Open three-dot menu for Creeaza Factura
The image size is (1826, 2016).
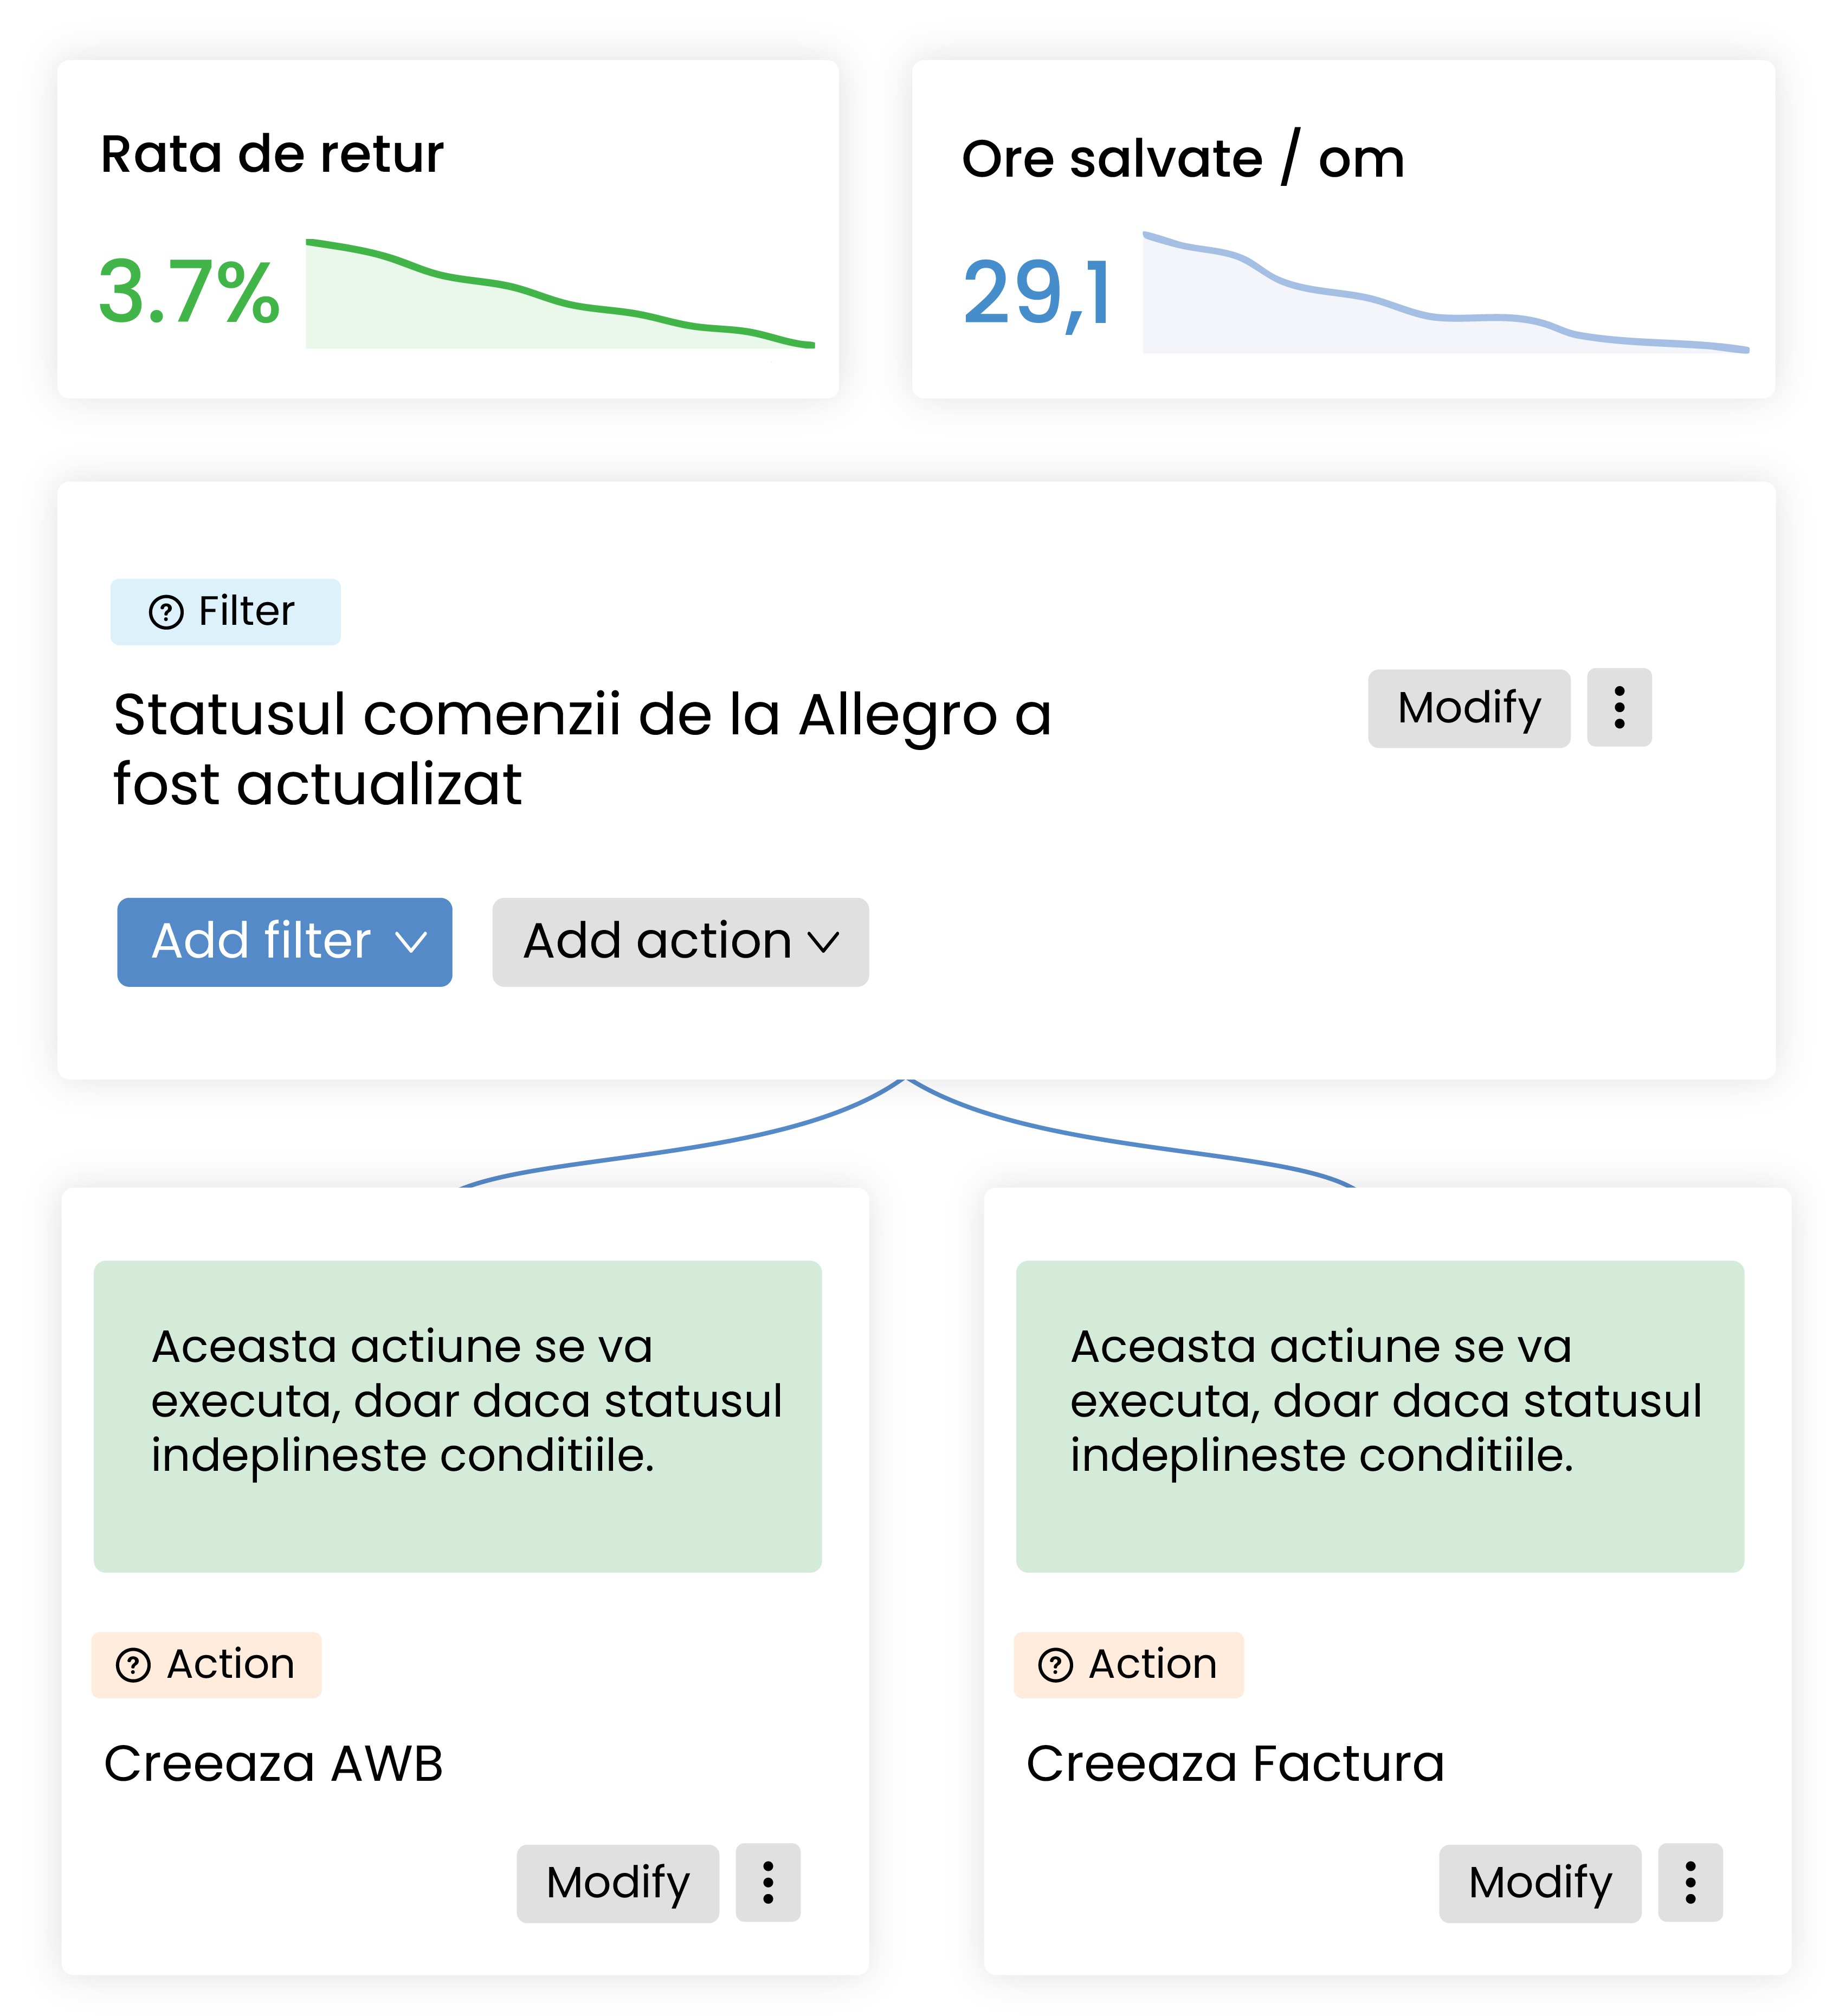(1690, 1883)
